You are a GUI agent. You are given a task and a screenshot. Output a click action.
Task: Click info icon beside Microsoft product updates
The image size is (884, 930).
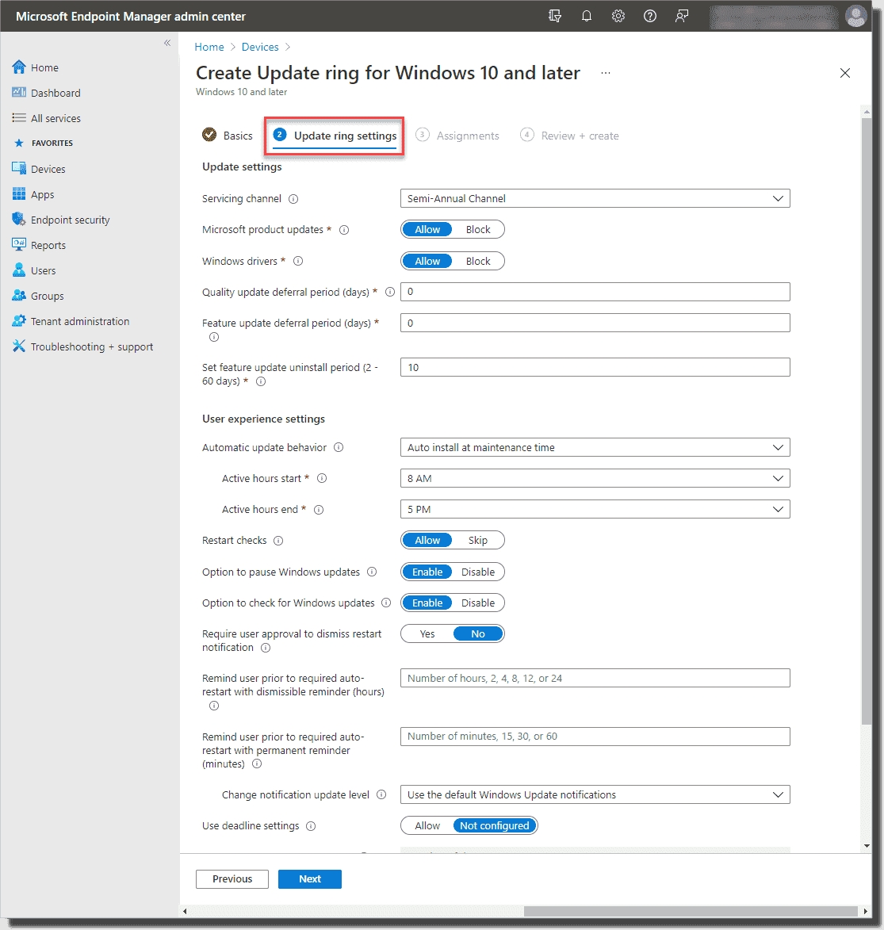[x=344, y=230]
